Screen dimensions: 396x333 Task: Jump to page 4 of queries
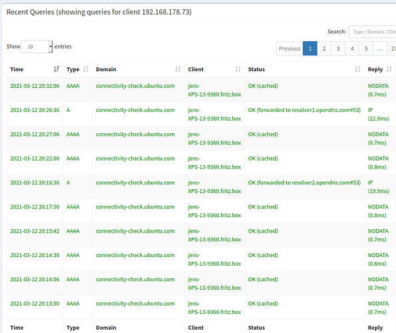coord(352,49)
